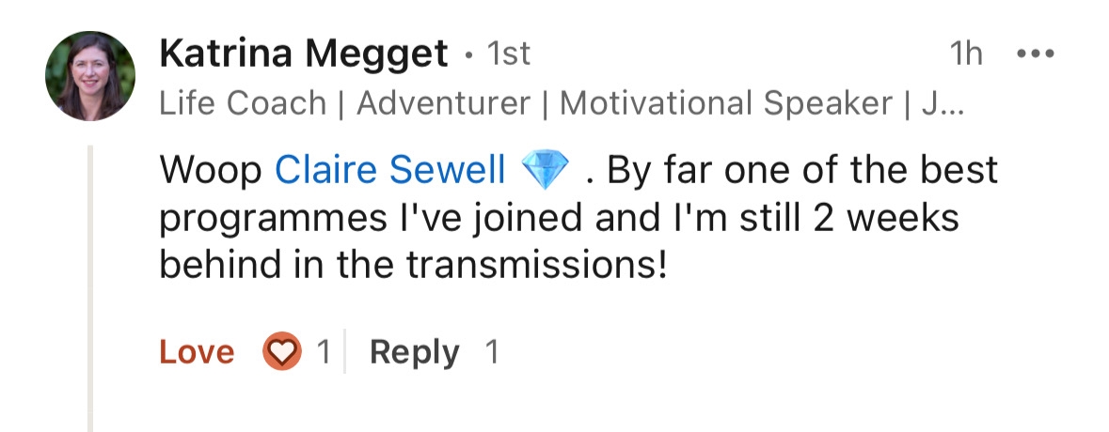
Task: Click Adventurer in the headline
Action: pyautogui.click(x=443, y=103)
